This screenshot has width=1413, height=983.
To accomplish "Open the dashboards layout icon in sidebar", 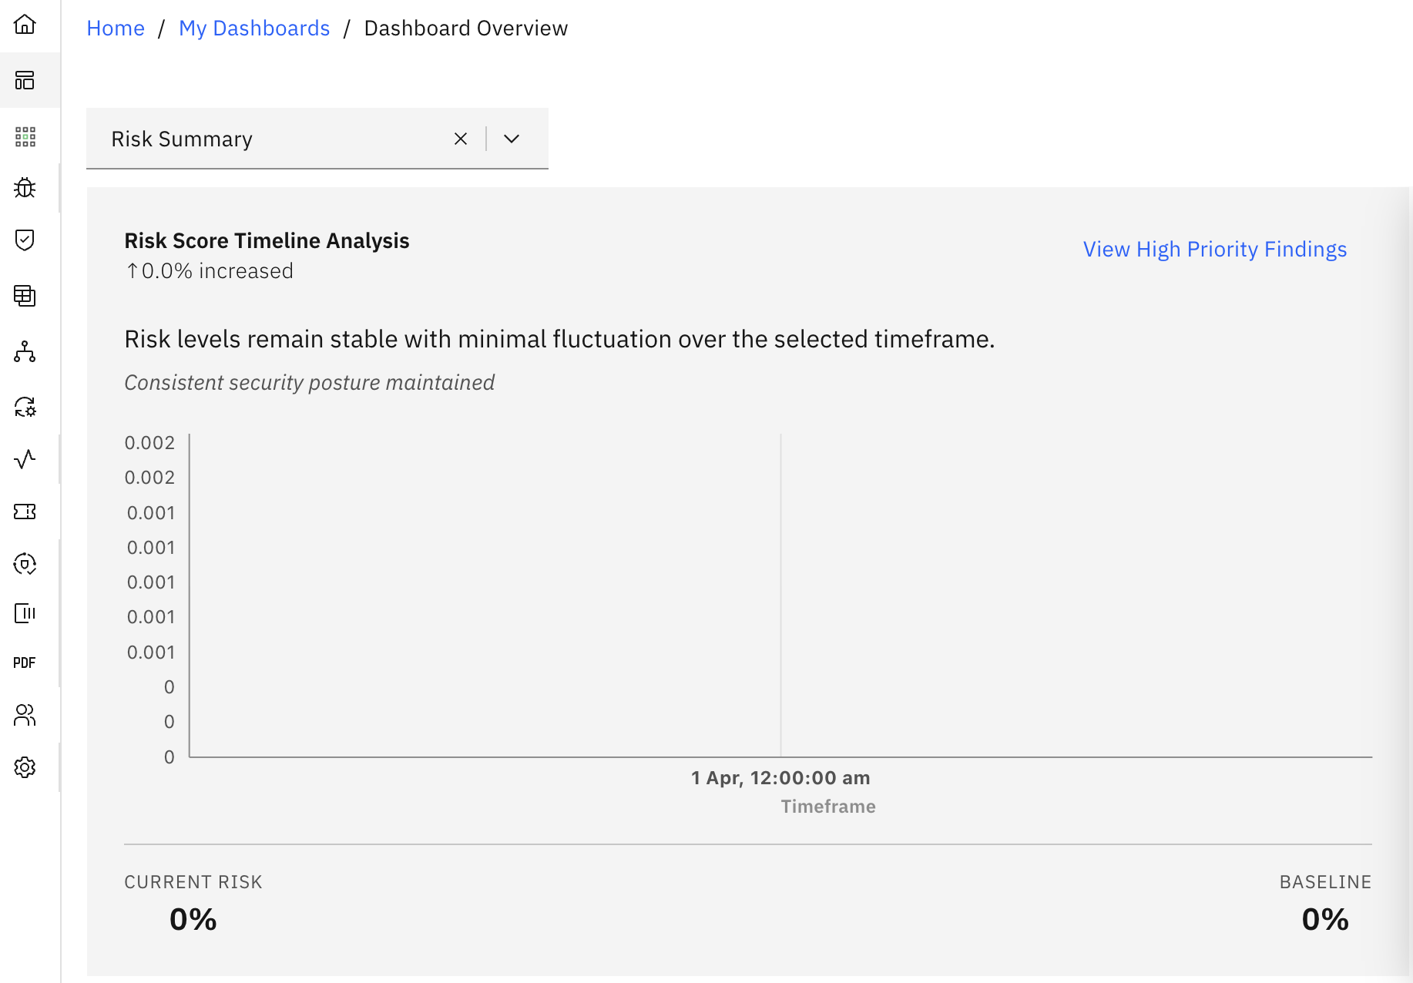I will coord(25,80).
